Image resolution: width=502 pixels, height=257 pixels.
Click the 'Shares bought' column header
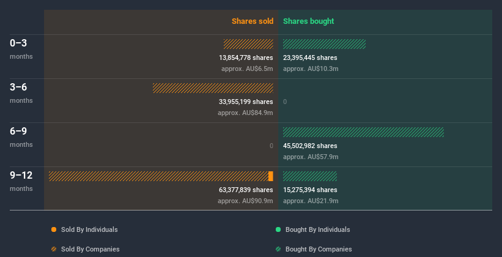pyautogui.click(x=308, y=21)
